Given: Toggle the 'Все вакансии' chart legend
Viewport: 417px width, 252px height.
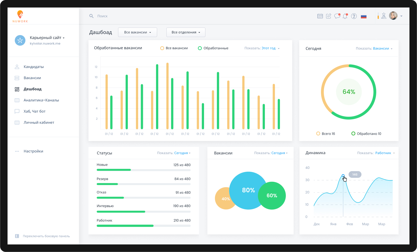Looking at the screenshot, I should click(x=174, y=48).
